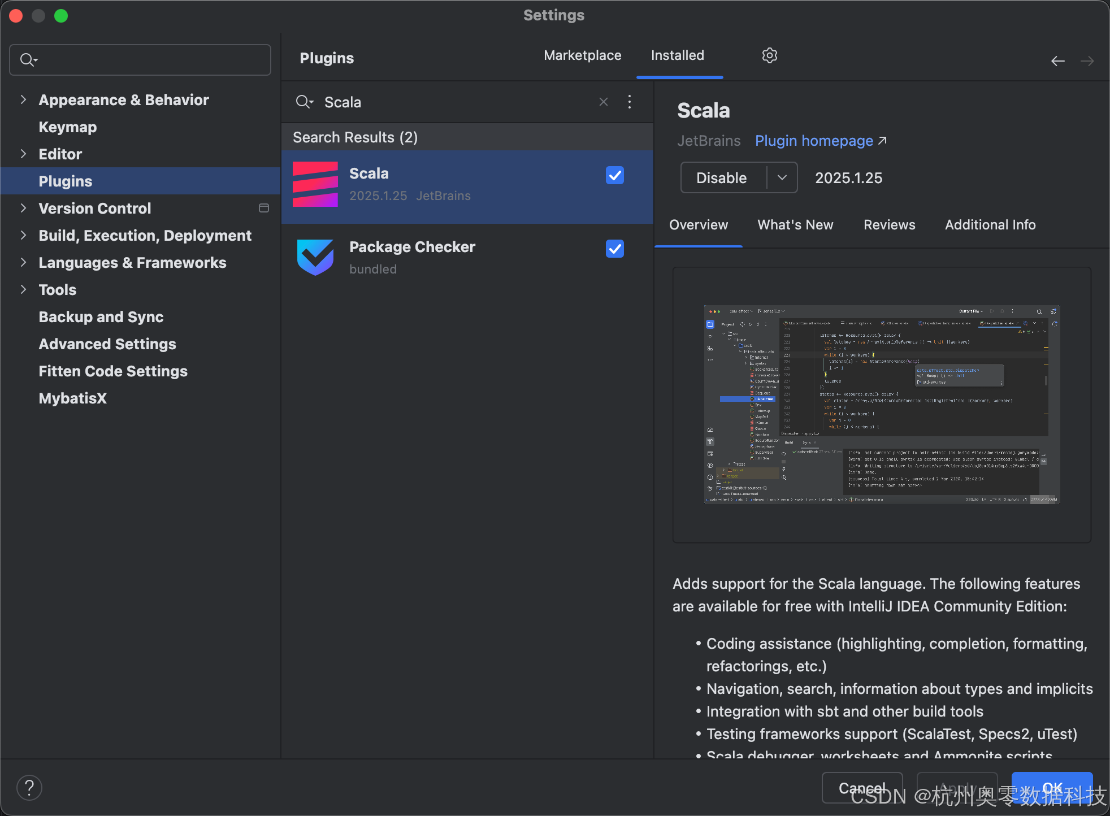Screen dimensions: 1110x816
Task: Open the Disable button dropdown arrow
Action: click(782, 177)
